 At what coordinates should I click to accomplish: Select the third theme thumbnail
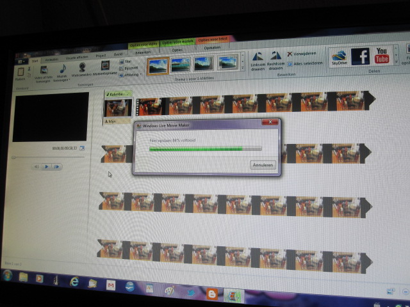pyautogui.click(x=204, y=64)
